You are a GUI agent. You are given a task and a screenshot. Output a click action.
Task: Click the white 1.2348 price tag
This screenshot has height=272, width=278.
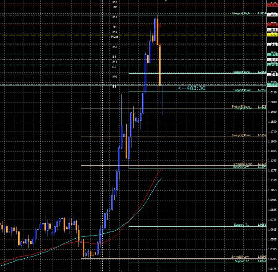pos(272,74)
